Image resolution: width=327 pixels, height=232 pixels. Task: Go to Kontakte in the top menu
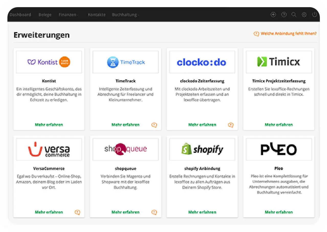click(x=97, y=15)
